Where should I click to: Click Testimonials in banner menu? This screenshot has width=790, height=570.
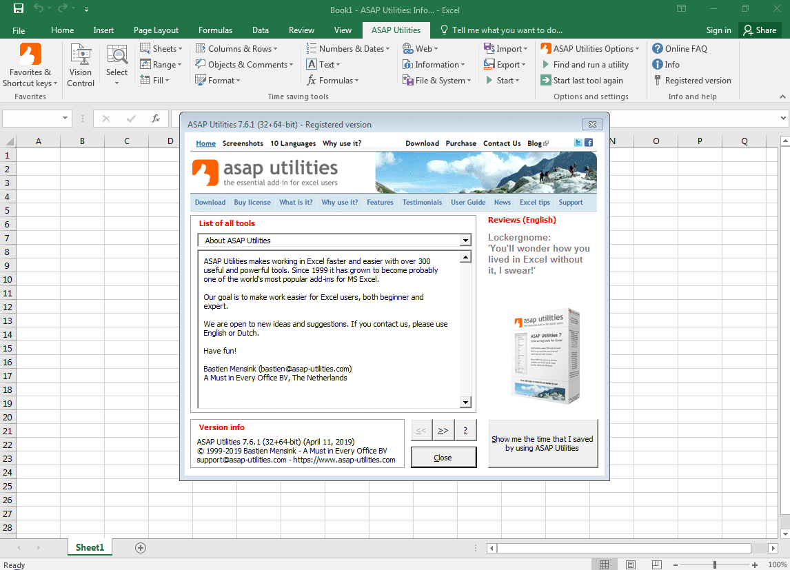422,203
